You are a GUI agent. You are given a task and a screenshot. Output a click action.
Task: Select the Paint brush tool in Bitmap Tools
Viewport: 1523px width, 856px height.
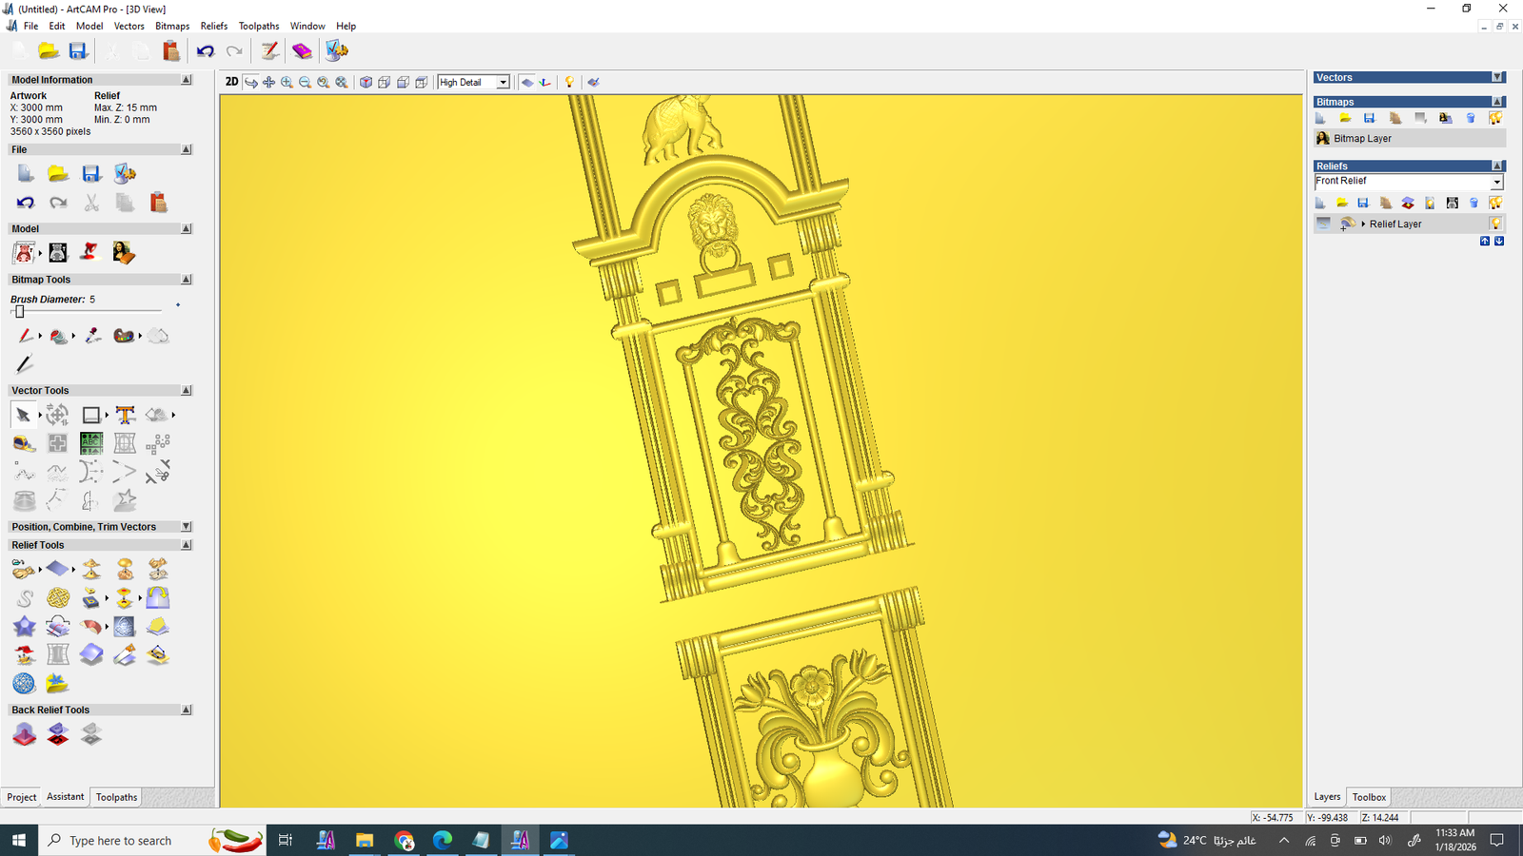point(25,336)
